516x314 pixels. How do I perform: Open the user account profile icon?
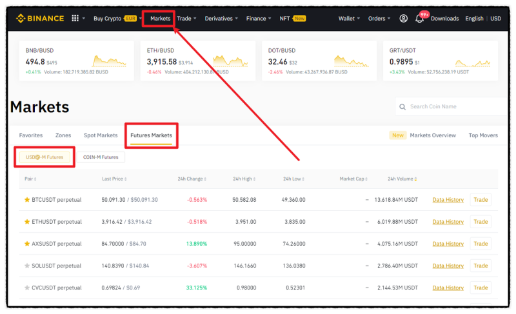(x=404, y=19)
